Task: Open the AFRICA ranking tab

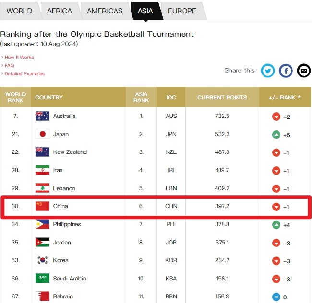Action: coord(59,11)
